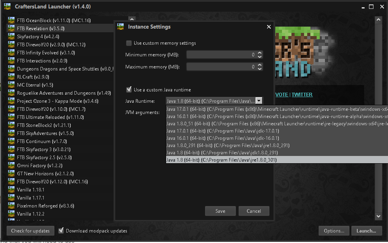Click the FTB OceanBlock modpack icon
Image resolution: width=388 pixels, height=243 pixels.
click(11, 20)
